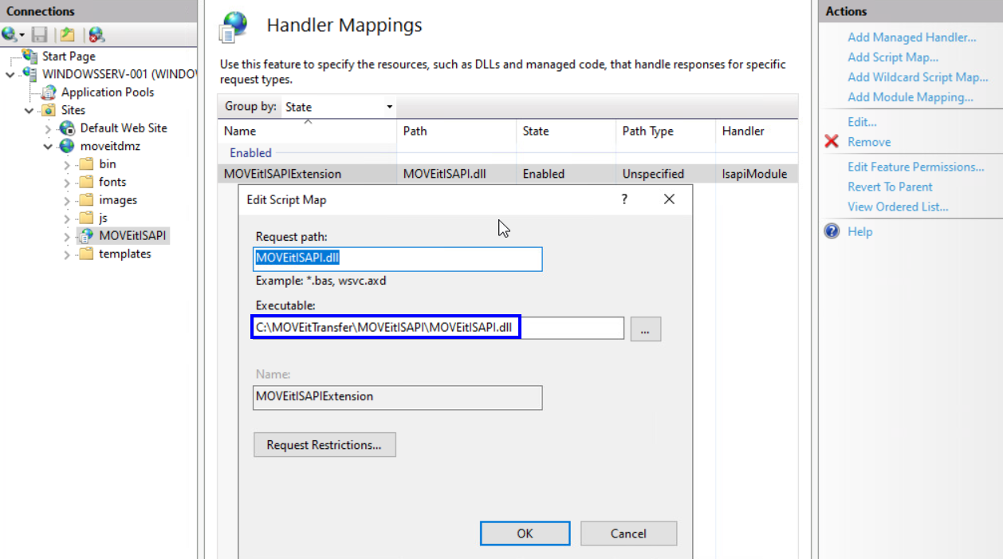
Task: Click the Delete Connection toolbar icon
Action: (x=96, y=35)
